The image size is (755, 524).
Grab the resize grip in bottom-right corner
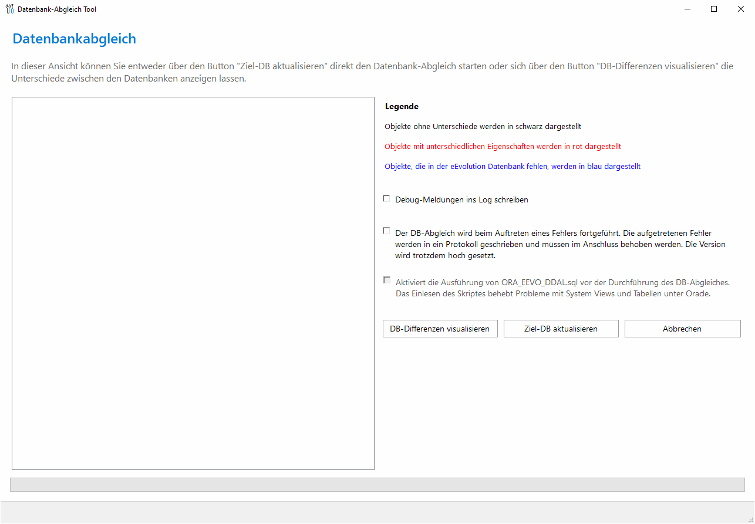click(750, 519)
